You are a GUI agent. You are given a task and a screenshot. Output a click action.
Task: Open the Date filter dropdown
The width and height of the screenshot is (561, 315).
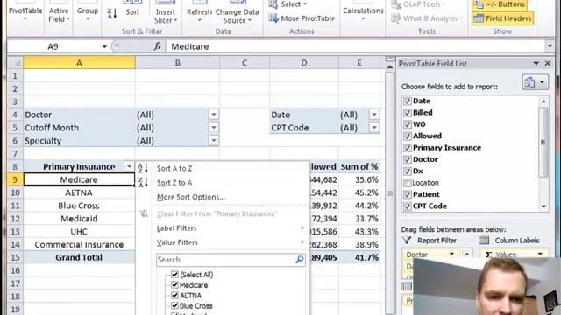(374, 115)
